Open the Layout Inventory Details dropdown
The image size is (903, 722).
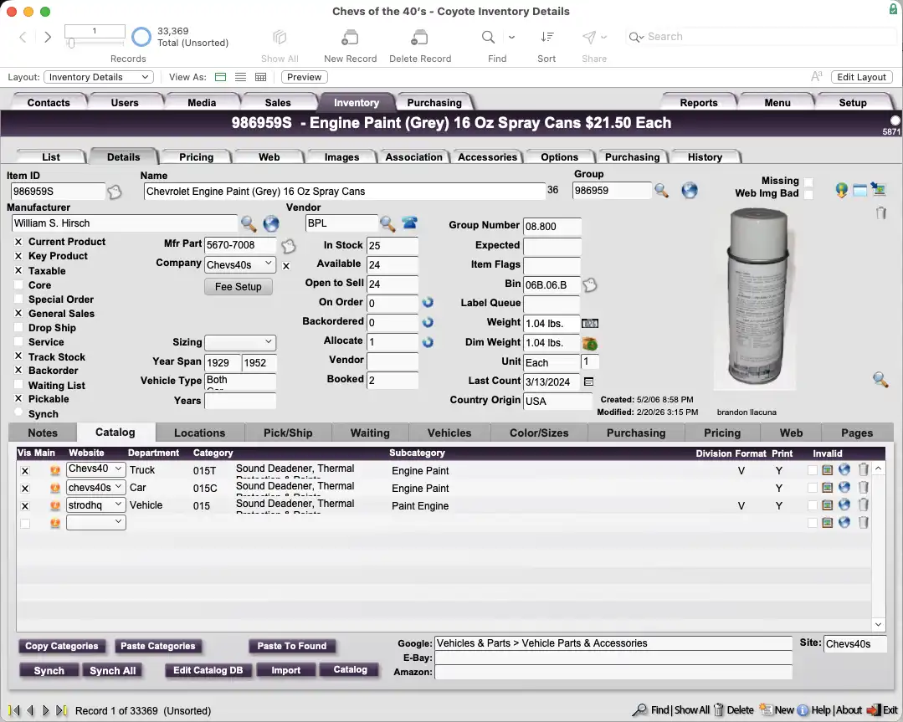coord(99,77)
